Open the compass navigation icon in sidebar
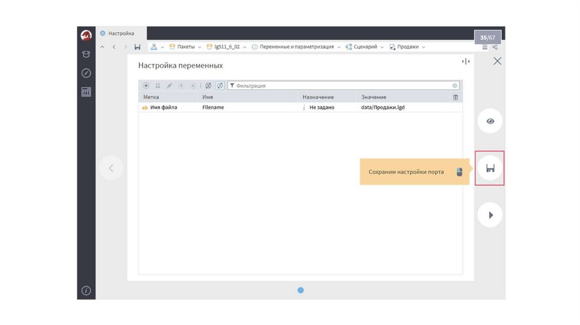 (86, 73)
